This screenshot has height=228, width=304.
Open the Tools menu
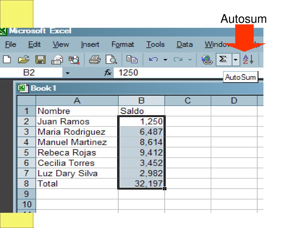coord(155,45)
